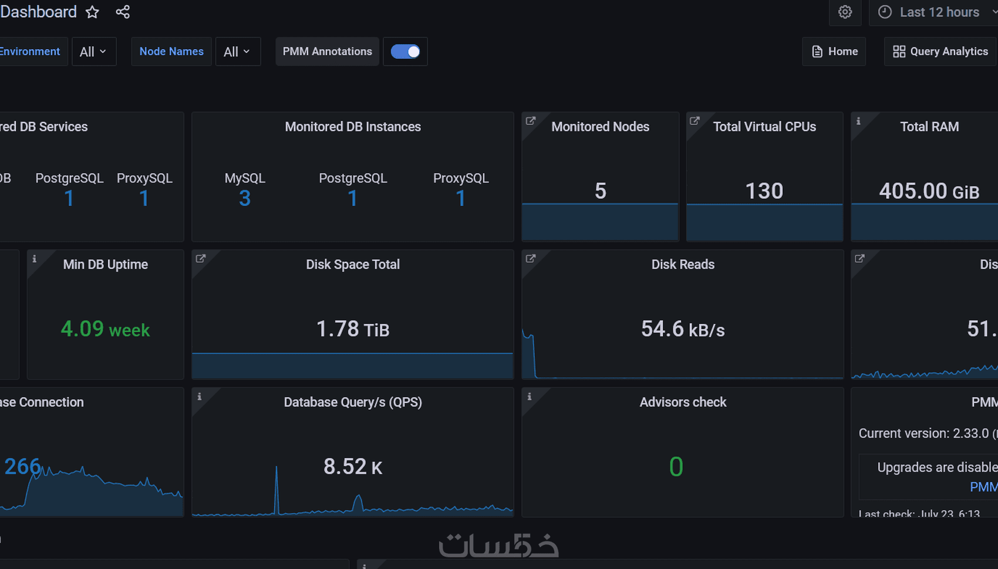Star the dashboard as favorite

click(92, 12)
